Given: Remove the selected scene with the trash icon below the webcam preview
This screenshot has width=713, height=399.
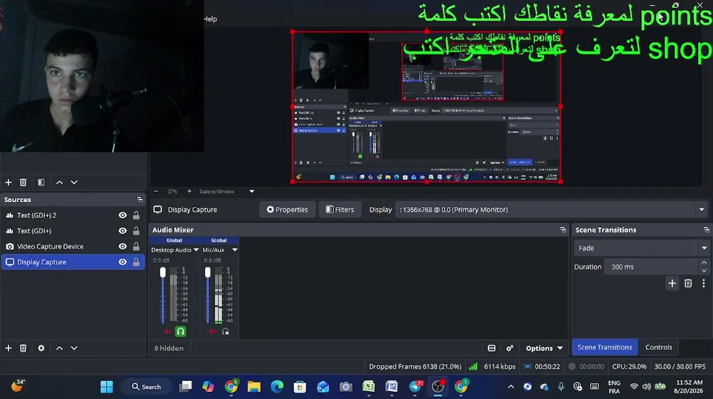Looking at the screenshot, I should [23, 182].
